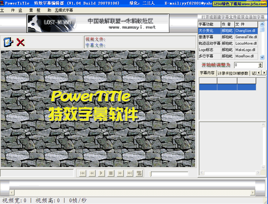
Task: Jump to last frame button
Action: [130, 173]
